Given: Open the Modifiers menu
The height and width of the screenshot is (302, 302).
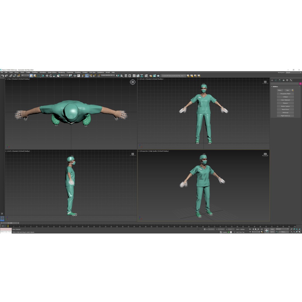Looking at the screenshot, I should 35,72.
